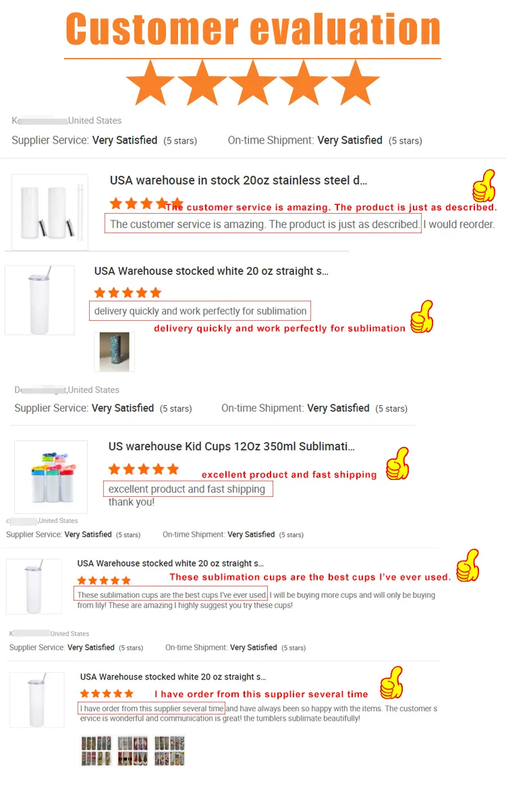The image size is (506, 786).
Task: Open third tumbler collage review photo
Action: tap(169, 750)
